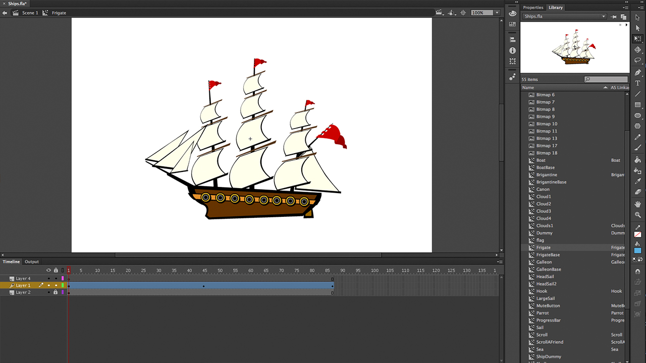Image resolution: width=646 pixels, height=363 pixels.
Task: Toggle visibility of Layer 1
Action: tap(49, 285)
